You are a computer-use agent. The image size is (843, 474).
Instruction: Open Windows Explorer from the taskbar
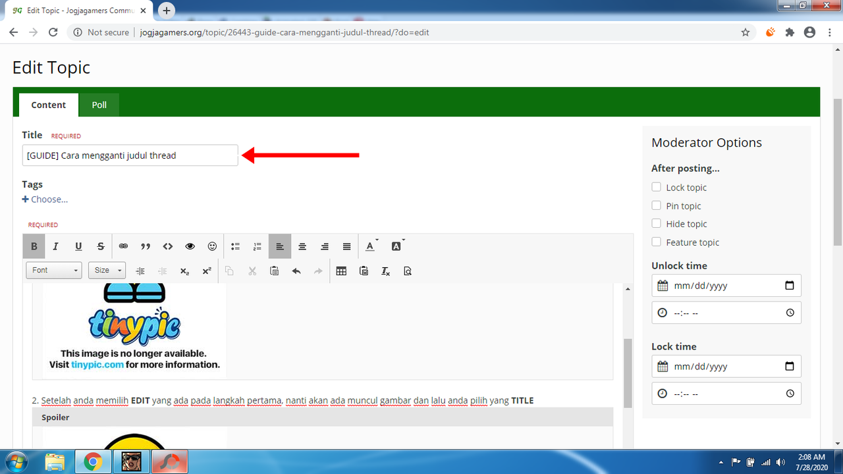coord(55,462)
